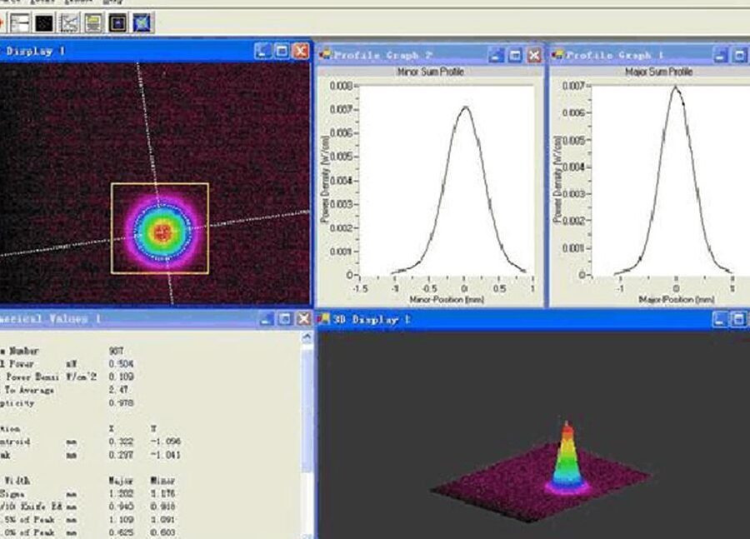
Task: Click the Profile Graph 2 title icon
Action: click(x=326, y=55)
